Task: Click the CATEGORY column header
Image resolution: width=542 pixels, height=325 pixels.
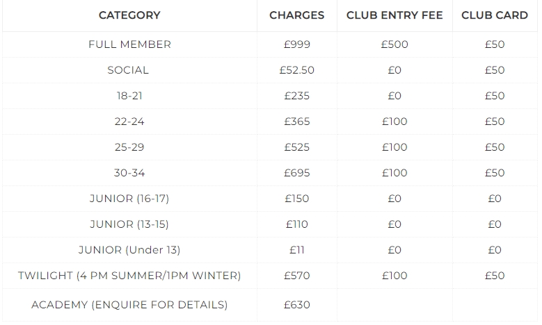Action: (x=129, y=15)
